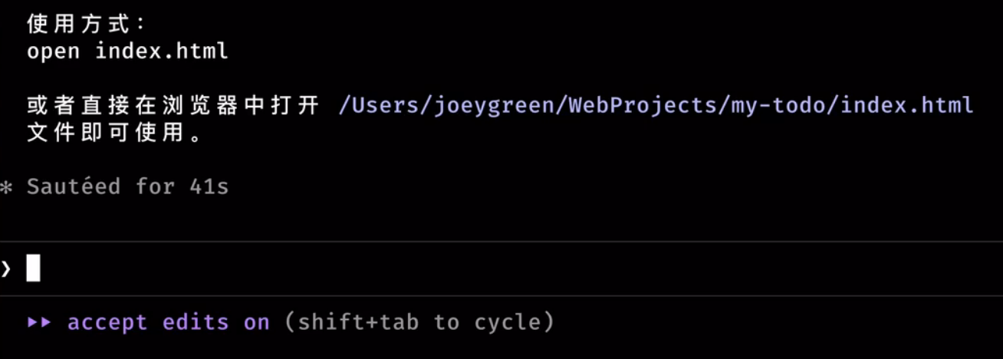
Task: Click the white block cursor
Action: coord(33,268)
